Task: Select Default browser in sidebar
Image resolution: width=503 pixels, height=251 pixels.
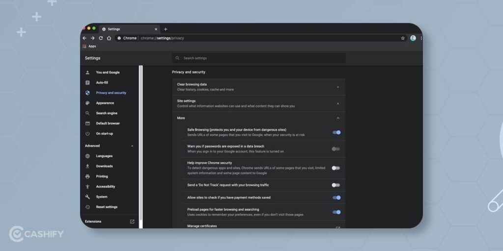Action: pos(108,123)
